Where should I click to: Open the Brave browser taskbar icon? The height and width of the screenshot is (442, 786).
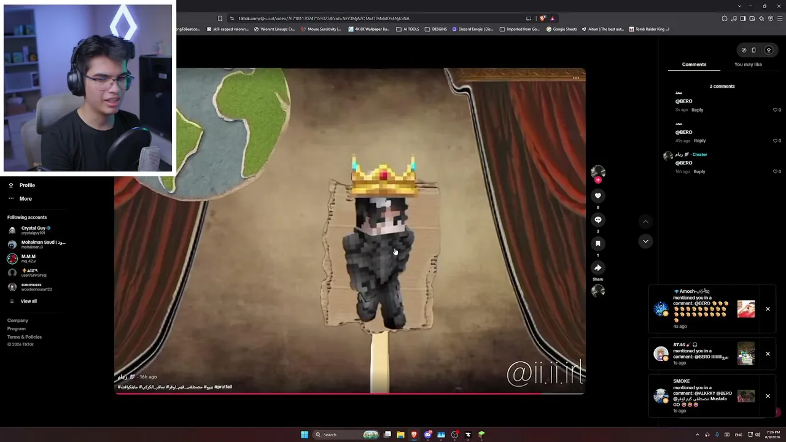tap(414, 435)
